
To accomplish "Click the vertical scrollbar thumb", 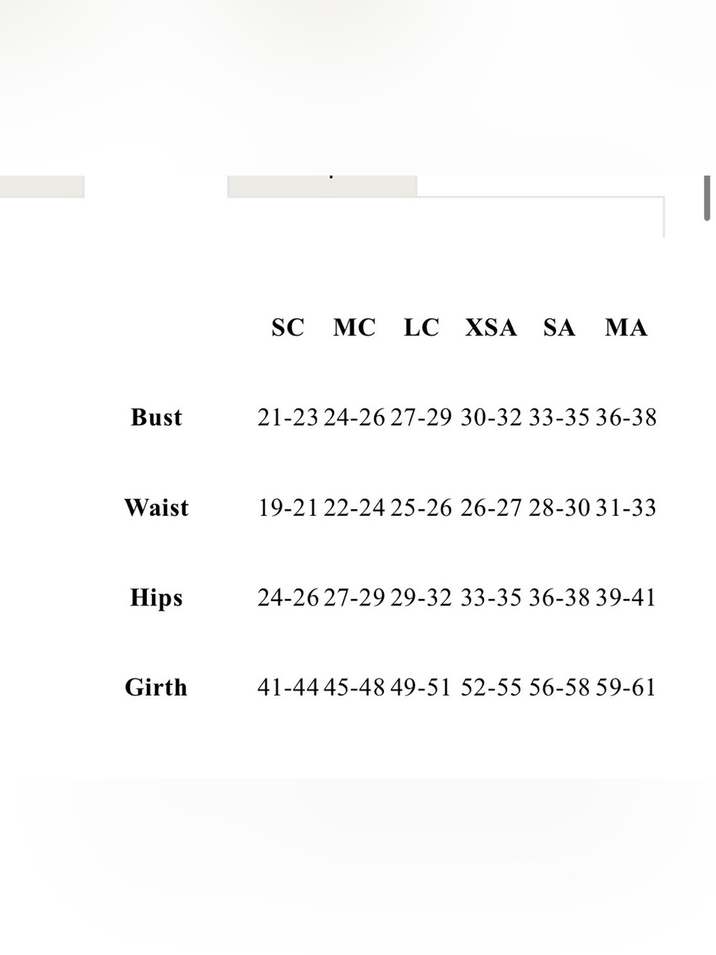I will click(707, 198).
